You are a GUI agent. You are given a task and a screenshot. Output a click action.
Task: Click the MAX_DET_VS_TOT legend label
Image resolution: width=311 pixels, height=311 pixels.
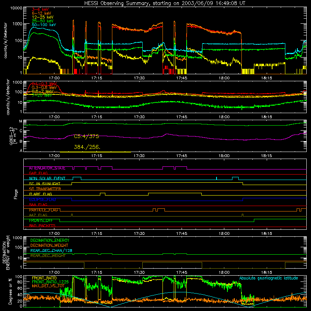(48, 286)
